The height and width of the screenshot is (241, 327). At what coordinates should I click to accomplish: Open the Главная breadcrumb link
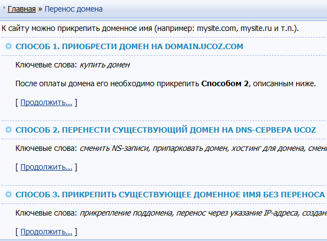22,9
